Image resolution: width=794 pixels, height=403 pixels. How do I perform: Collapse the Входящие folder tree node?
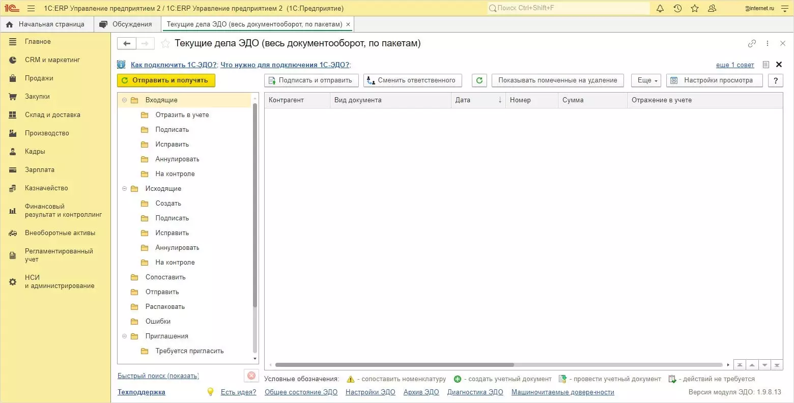click(x=124, y=100)
